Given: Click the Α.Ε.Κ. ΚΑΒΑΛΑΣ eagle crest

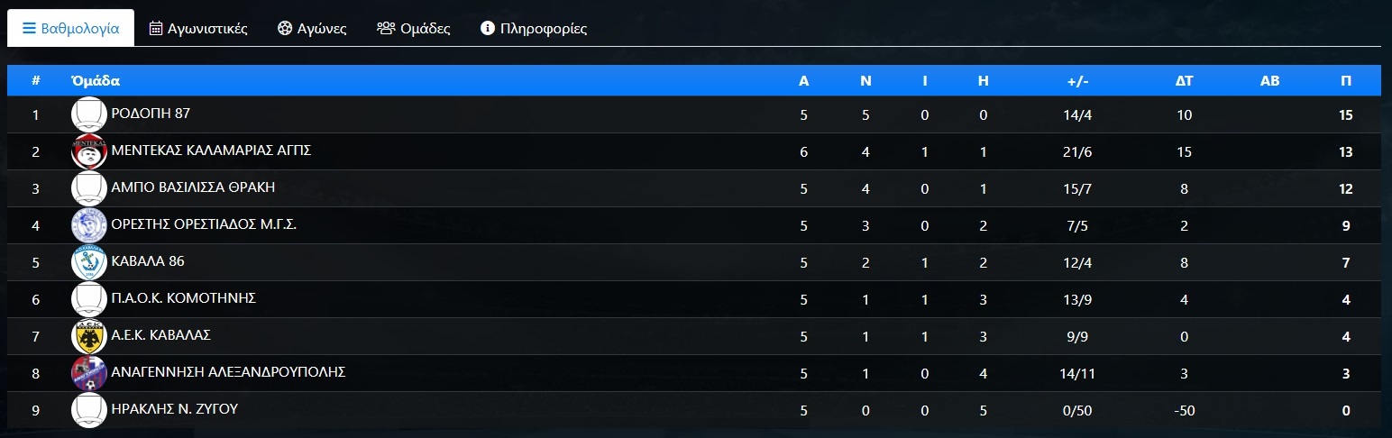Looking at the screenshot, I should (x=88, y=336).
